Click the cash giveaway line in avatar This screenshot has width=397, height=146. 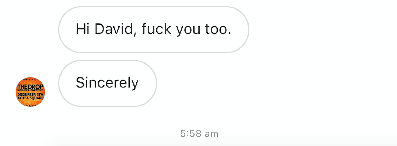point(30,90)
